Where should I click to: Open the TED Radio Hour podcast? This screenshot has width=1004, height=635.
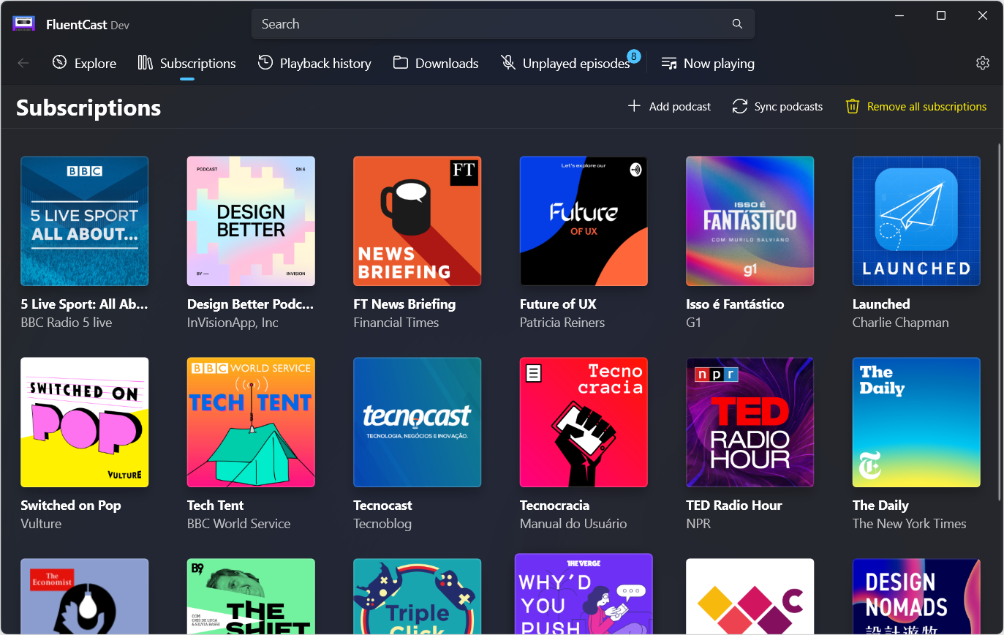[x=750, y=421]
